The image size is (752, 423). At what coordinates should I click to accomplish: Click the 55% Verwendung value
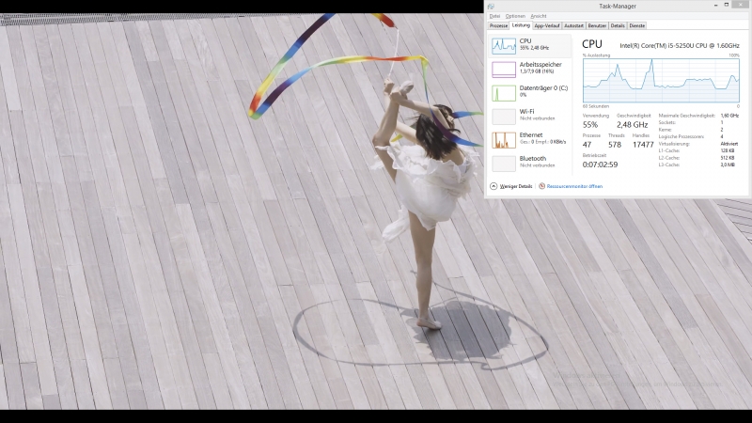click(590, 125)
